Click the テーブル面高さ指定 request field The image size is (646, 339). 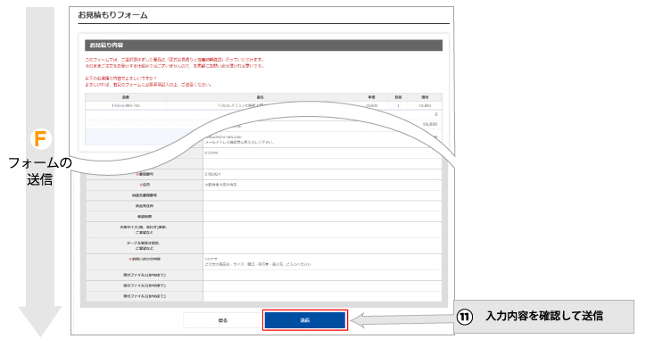coord(322,246)
